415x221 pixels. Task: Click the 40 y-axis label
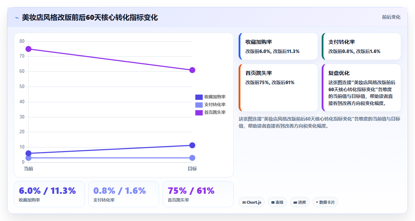point(22,101)
